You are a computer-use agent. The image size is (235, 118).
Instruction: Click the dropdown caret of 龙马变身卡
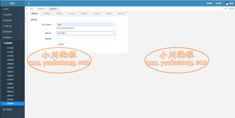tap(113, 33)
